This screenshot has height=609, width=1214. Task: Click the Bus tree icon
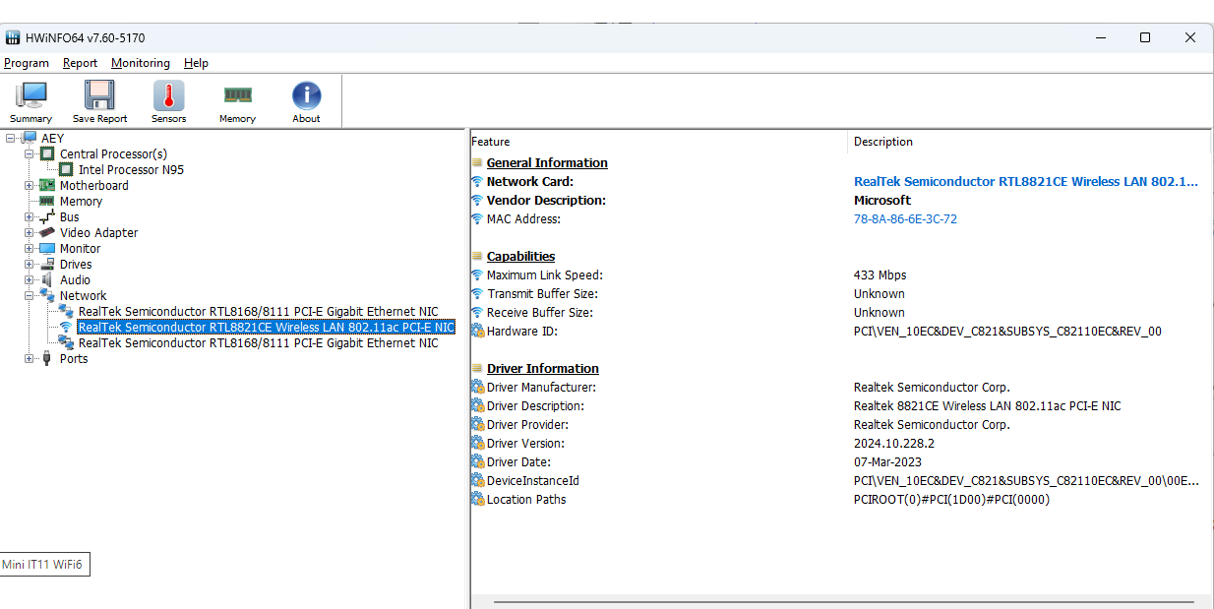47,216
